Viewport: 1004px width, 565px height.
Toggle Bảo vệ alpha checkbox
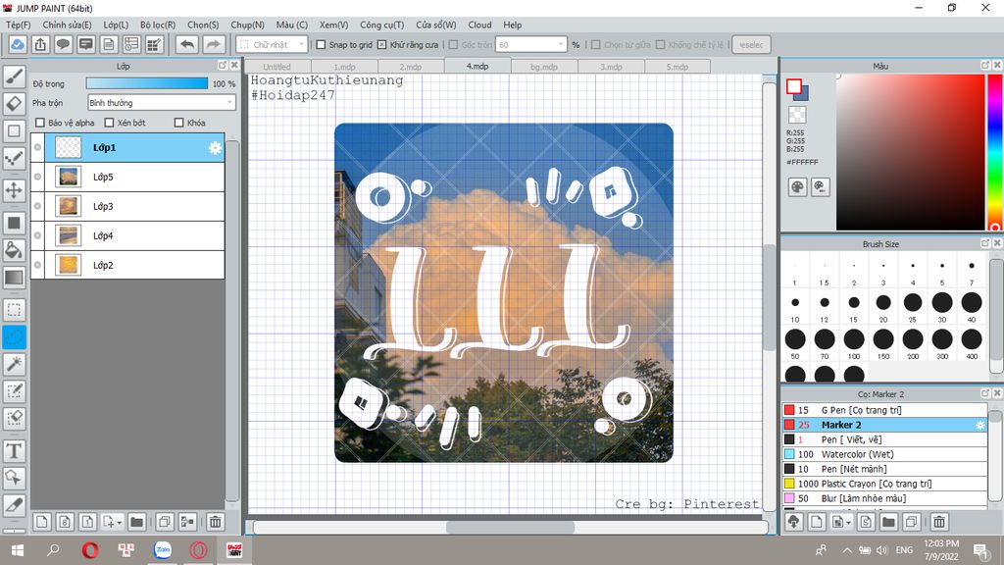[x=40, y=123]
